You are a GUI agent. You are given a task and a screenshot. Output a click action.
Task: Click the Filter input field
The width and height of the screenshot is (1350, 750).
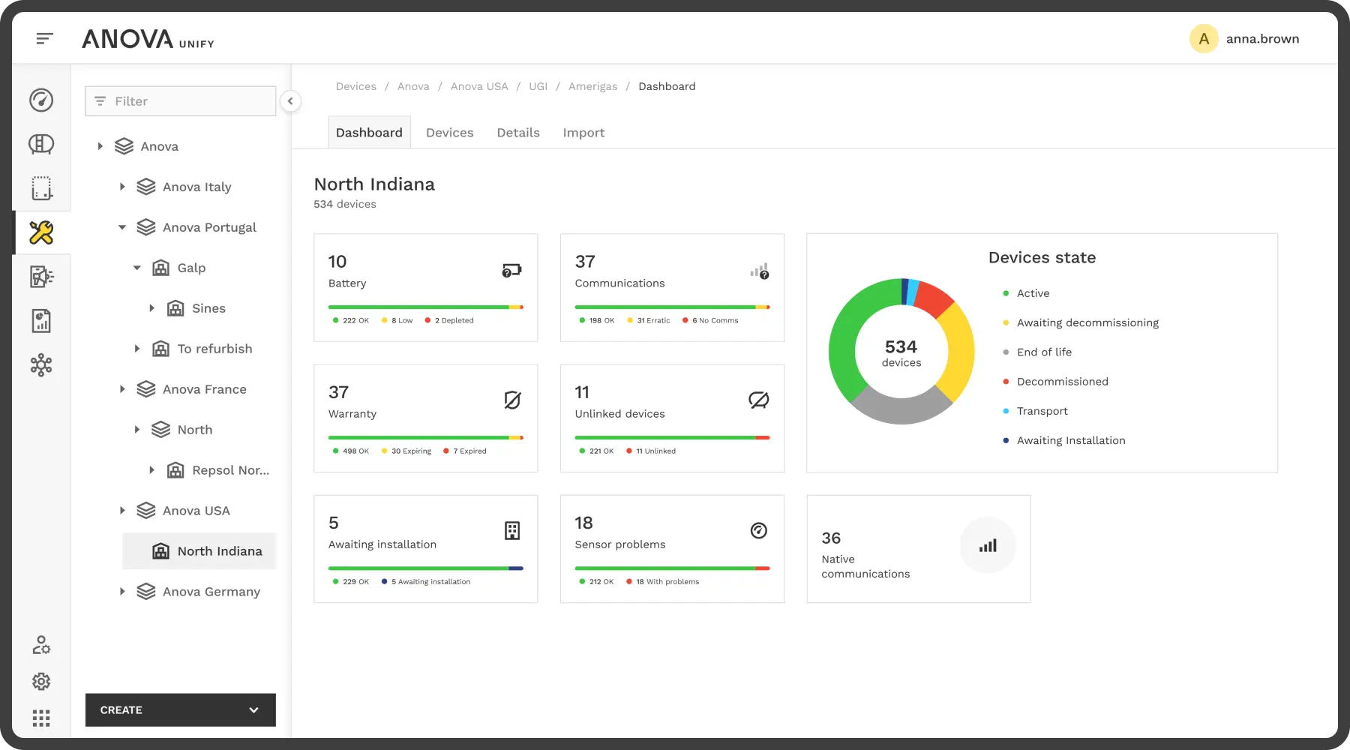tap(181, 101)
